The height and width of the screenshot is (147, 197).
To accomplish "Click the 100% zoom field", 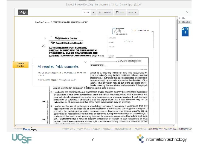I will pyautogui.click(x=87, y=13).
